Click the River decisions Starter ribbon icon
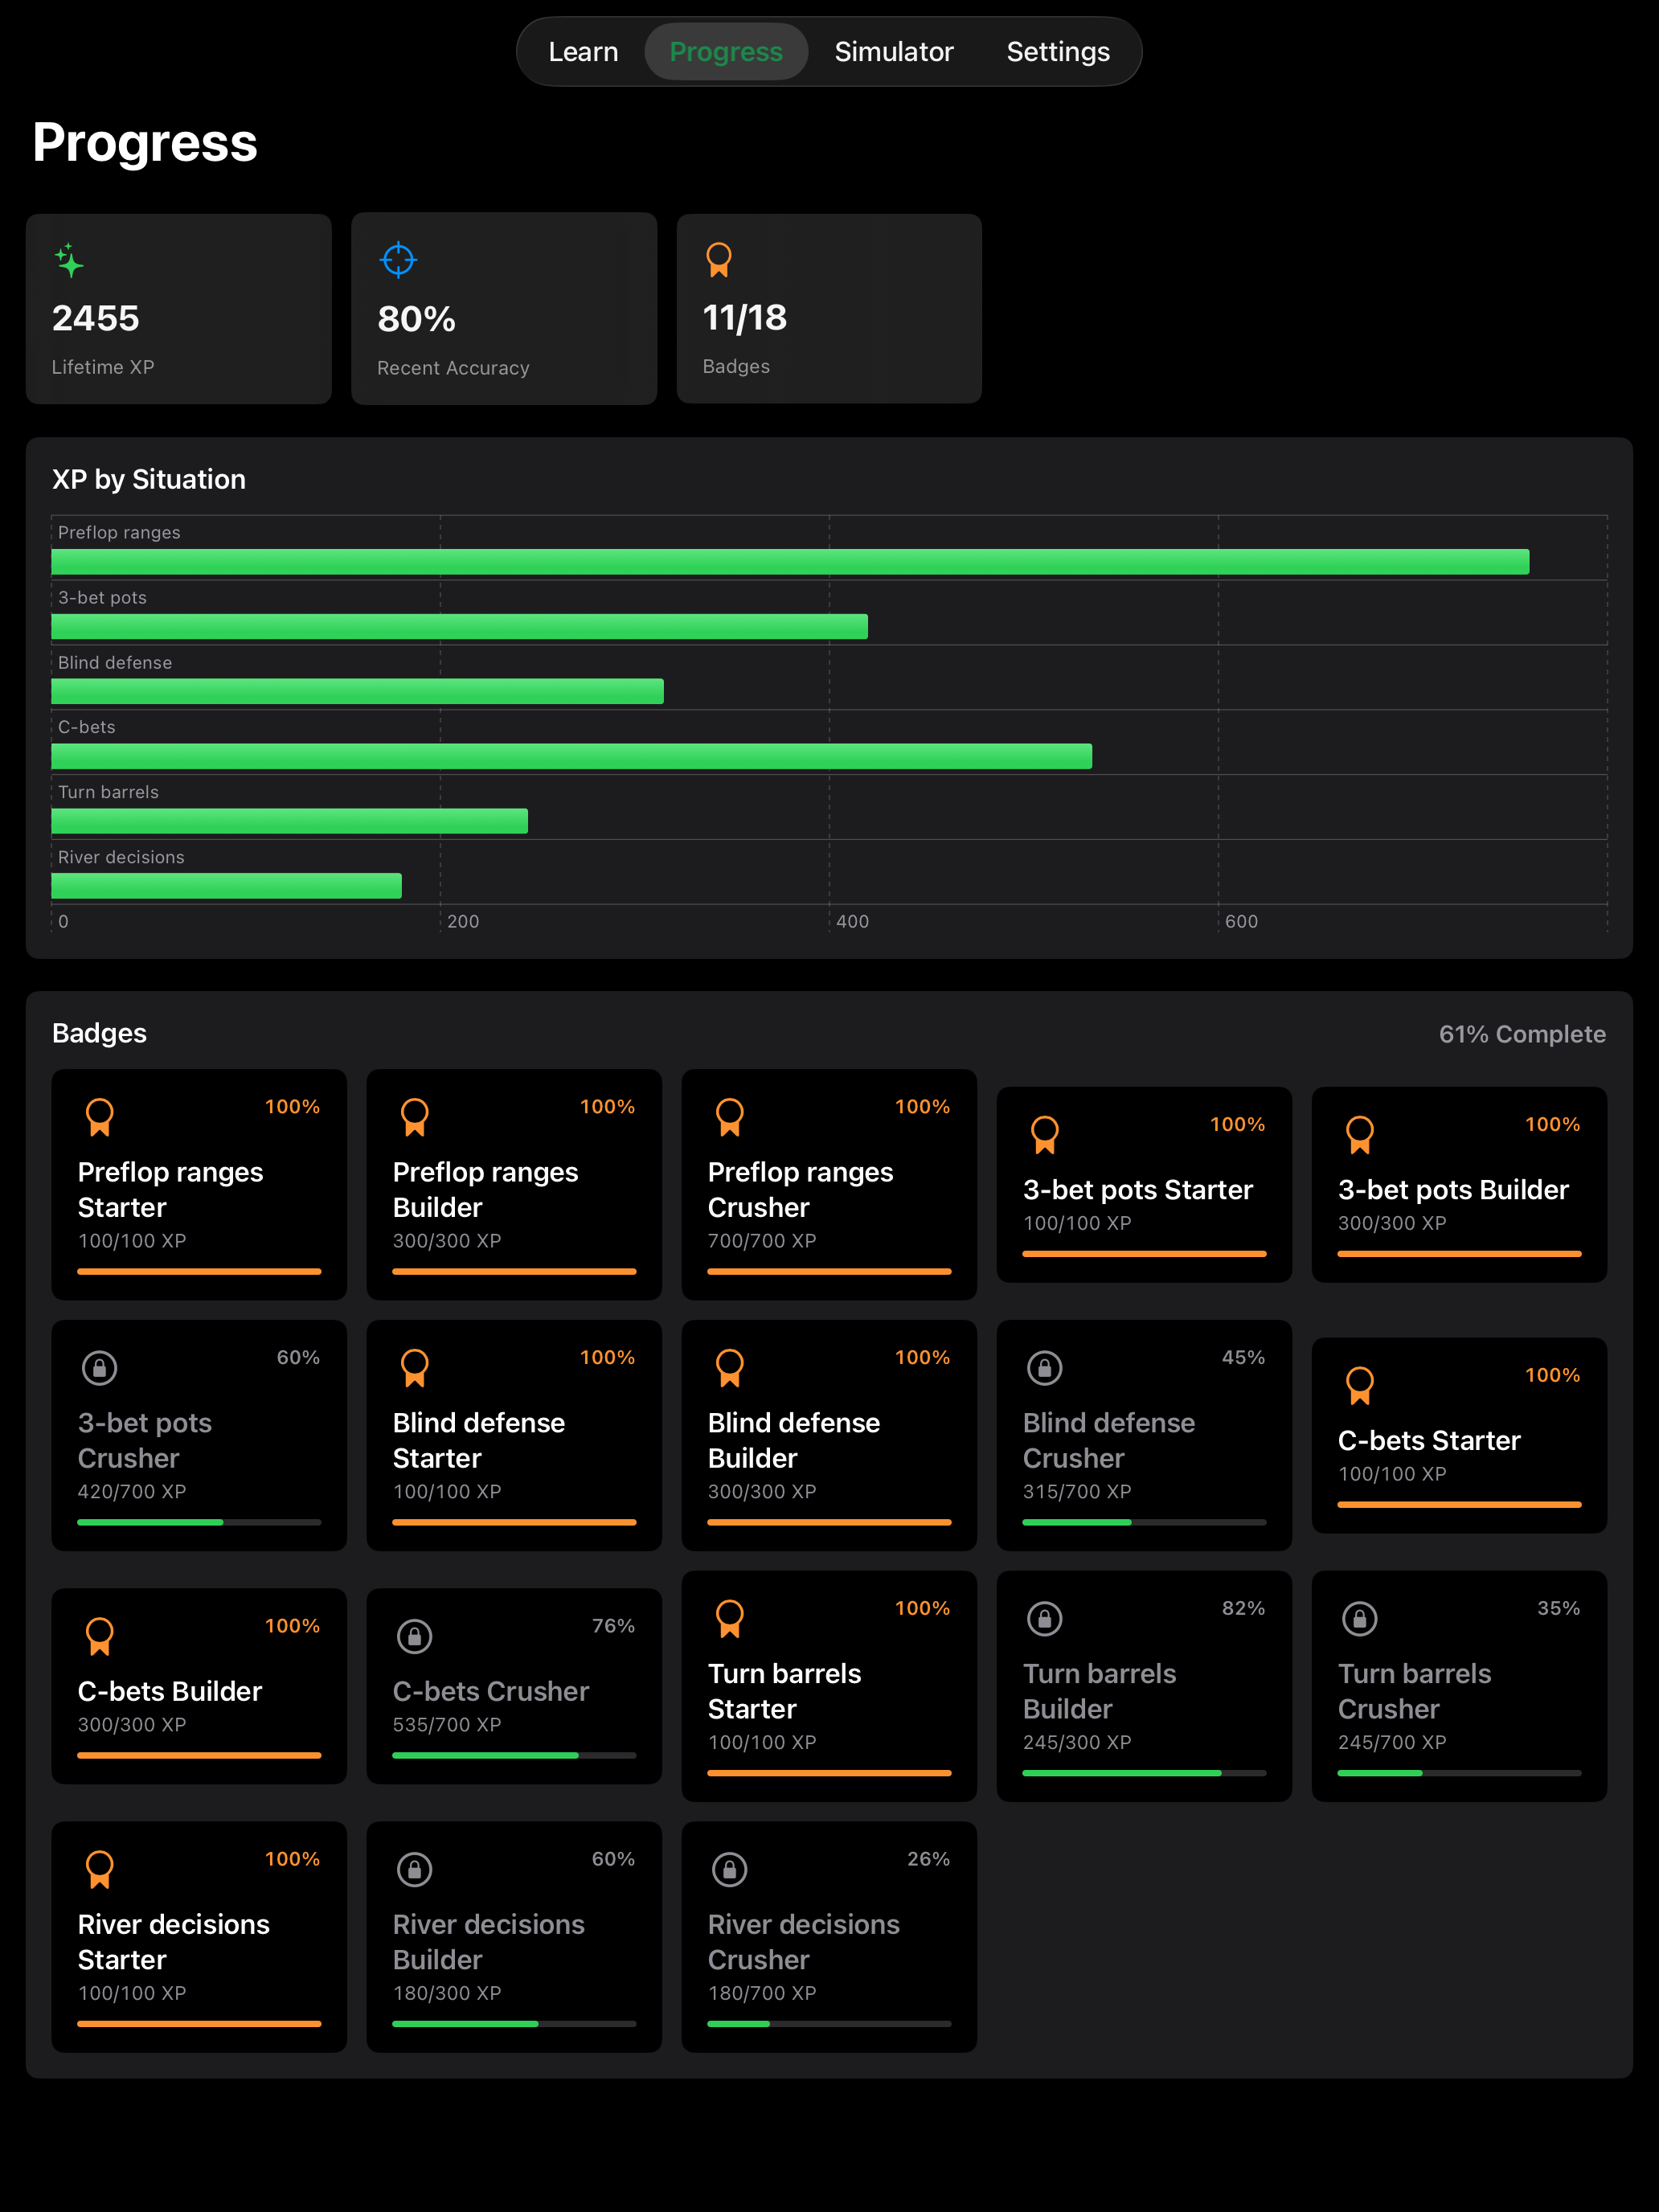 pos(100,1870)
